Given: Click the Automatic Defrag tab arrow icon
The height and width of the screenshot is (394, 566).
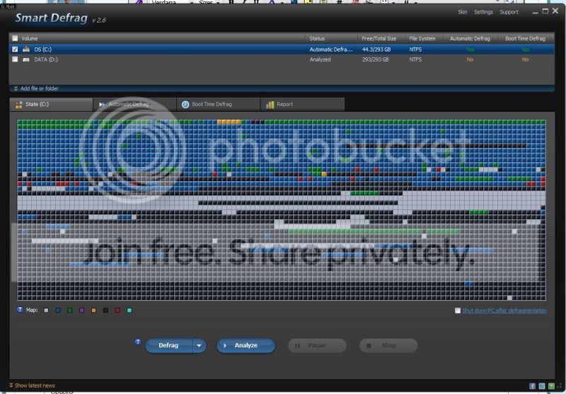Looking at the screenshot, I should [102, 104].
